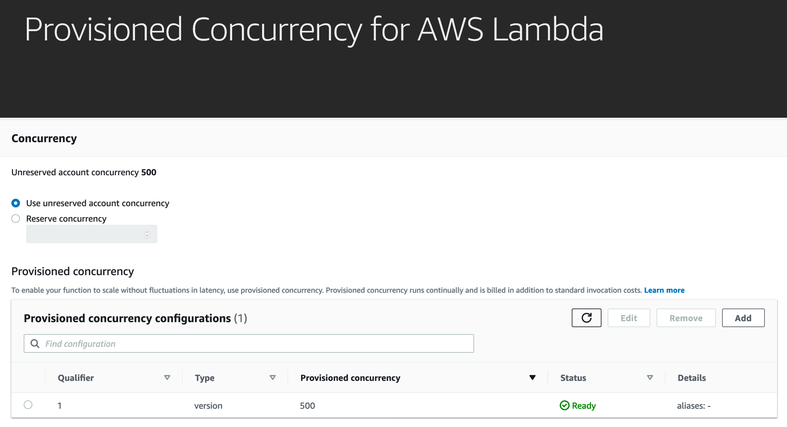Open the Learn more link
The width and height of the screenshot is (787, 427).
point(664,290)
